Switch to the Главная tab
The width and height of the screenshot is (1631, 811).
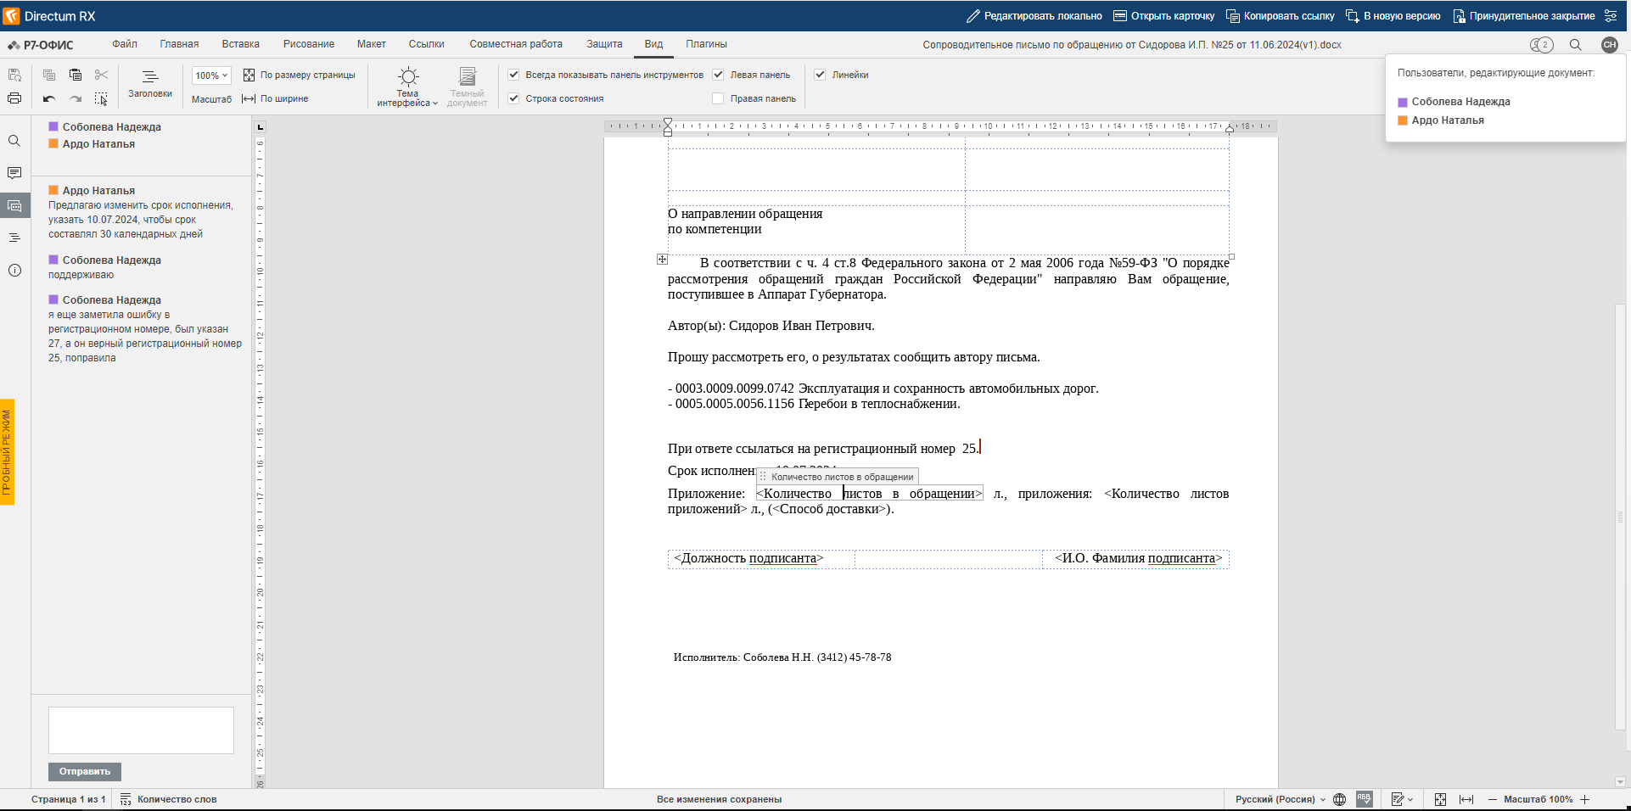point(179,44)
